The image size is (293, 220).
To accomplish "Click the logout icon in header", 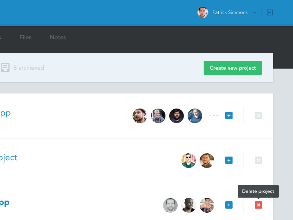I will [x=270, y=12].
